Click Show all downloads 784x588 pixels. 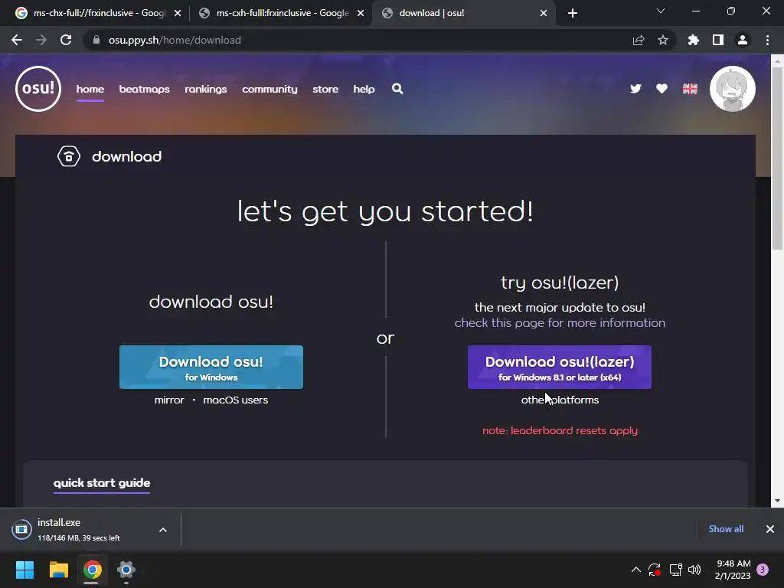726,529
